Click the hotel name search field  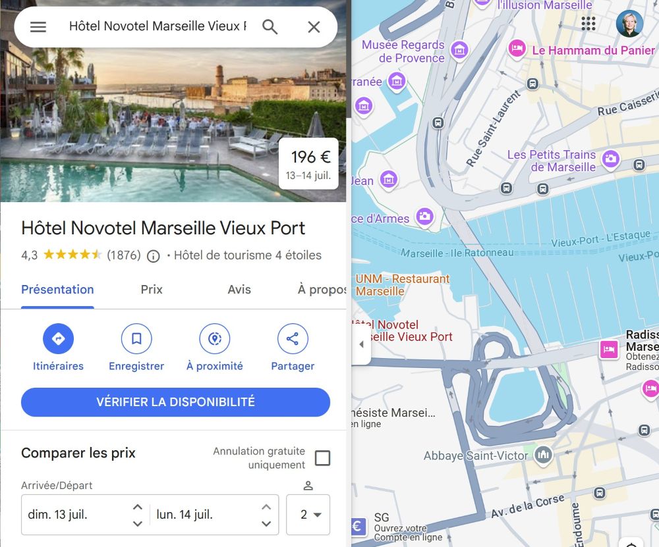click(158, 26)
